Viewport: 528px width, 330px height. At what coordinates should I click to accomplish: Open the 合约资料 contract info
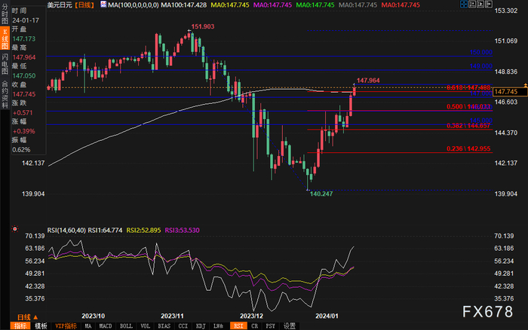point(5,94)
